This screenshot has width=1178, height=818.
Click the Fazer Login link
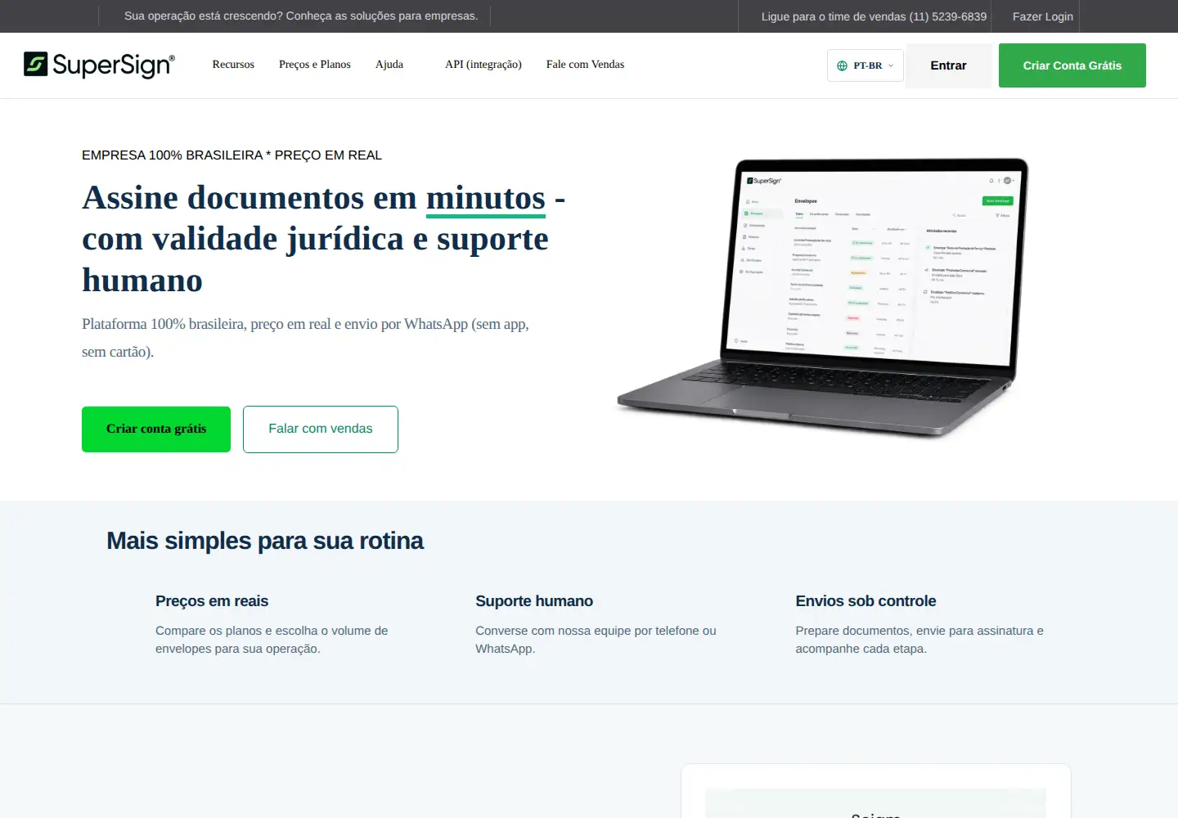(1042, 16)
